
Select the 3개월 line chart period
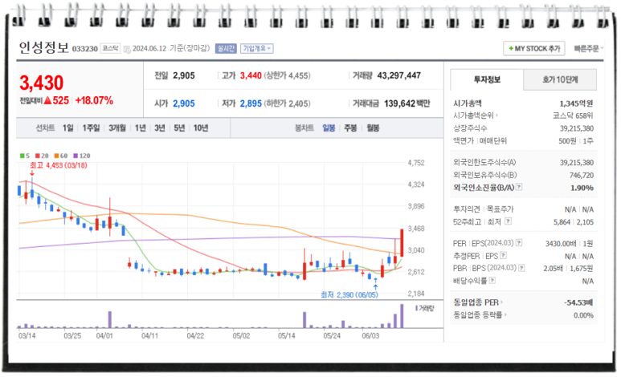tap(117, 128)
